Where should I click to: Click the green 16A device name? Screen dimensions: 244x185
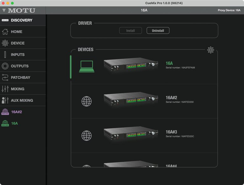point(169,63)
